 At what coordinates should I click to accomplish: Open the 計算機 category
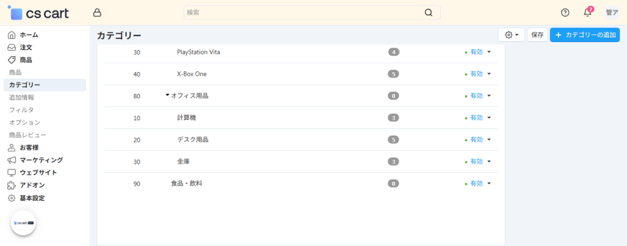click(x=186, y=118)
